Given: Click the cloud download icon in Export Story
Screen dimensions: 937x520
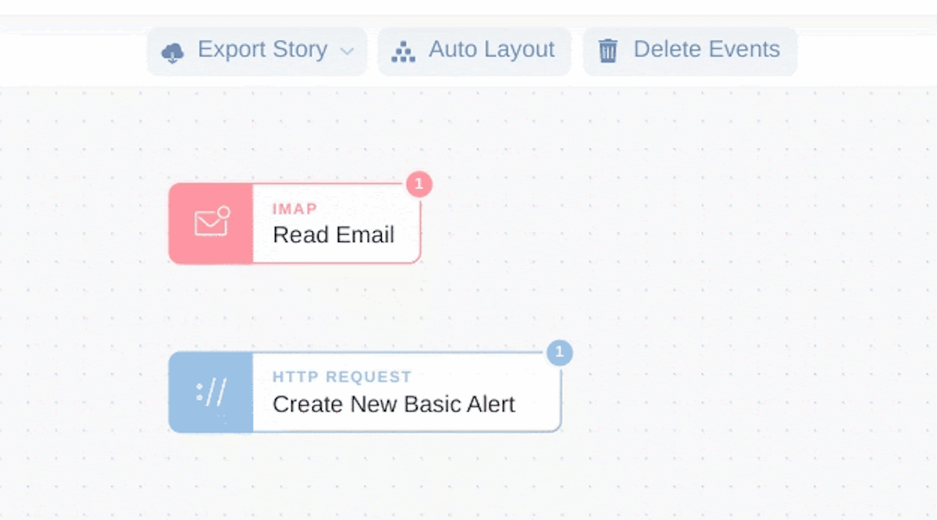Looking at the screenshot, I should [173, 52].
